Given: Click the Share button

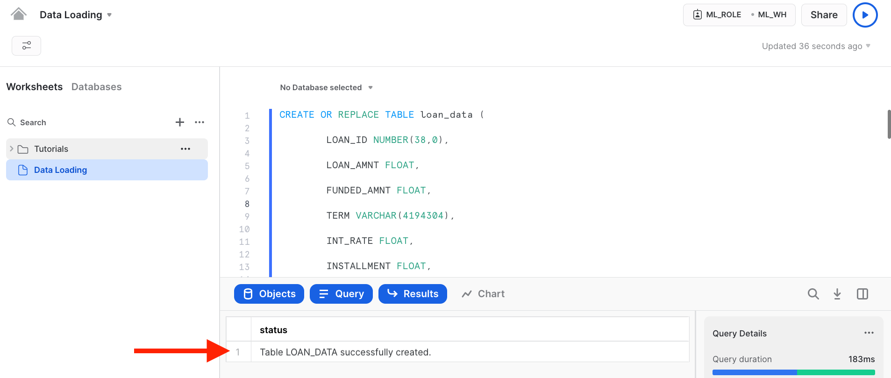Looking at the screenshot, I should pyautogui.click(x=824, y=15).
